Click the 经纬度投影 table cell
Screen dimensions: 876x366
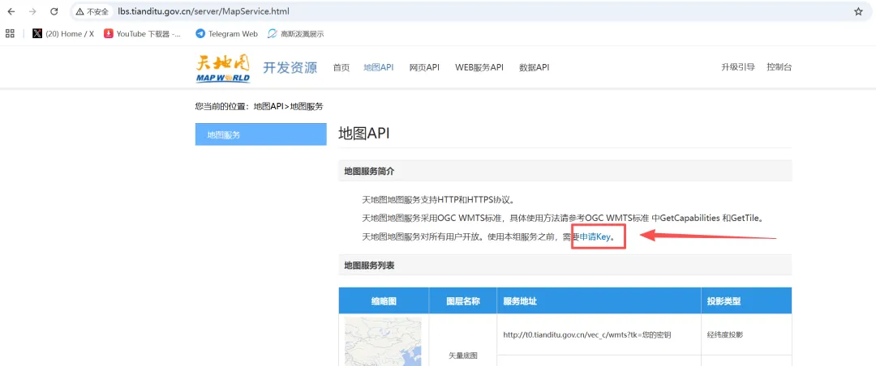tap(746, 334)
